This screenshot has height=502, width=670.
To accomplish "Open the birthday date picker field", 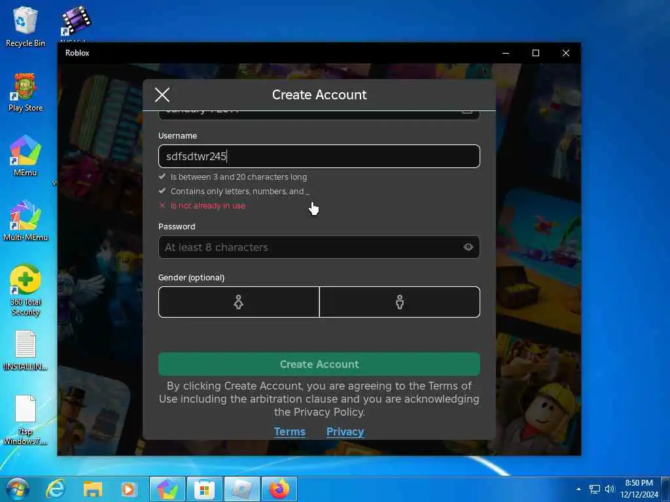I will pyautogui.click(x=319, y=115).
